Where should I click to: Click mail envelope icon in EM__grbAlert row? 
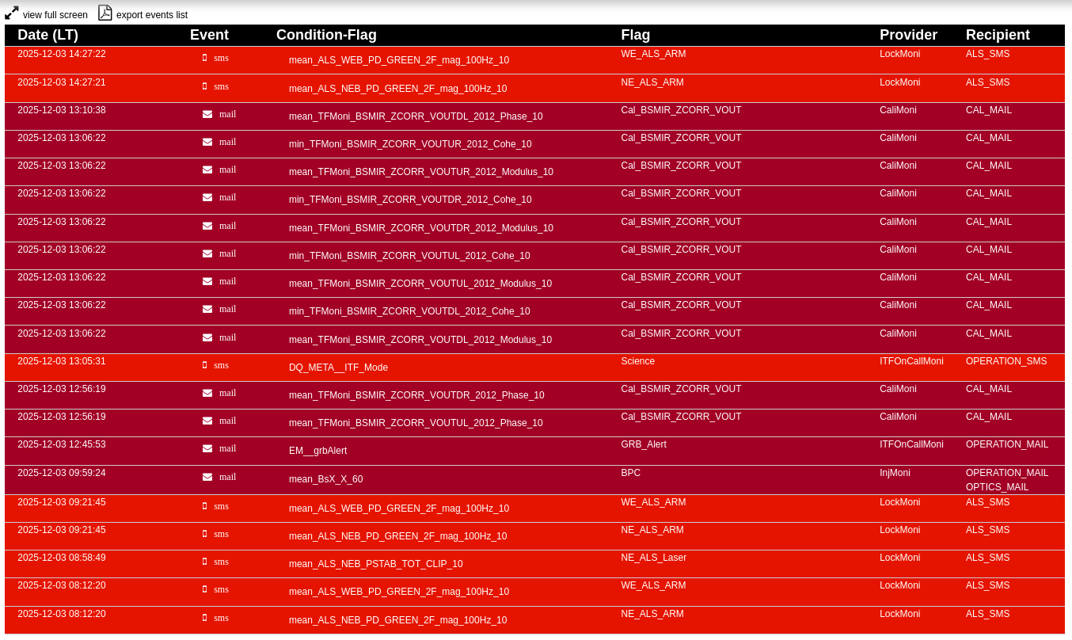click(x=207, y=448)
